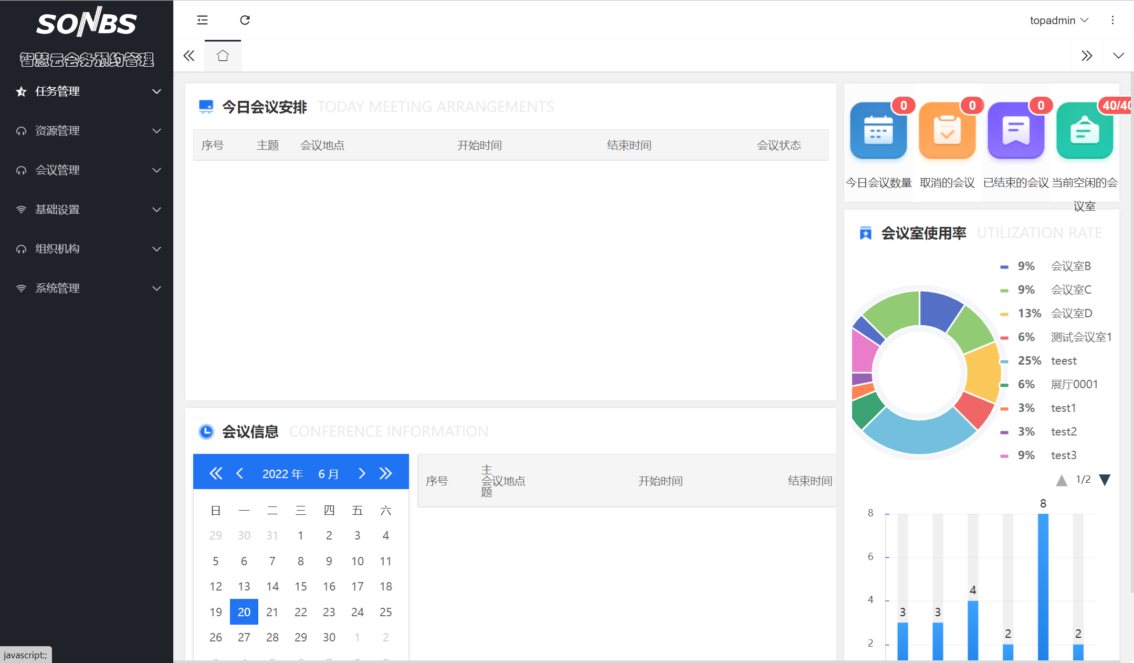Click the three-dot more options icon
This screenshot has height=663, width=1134.
tap(1112, 20)
